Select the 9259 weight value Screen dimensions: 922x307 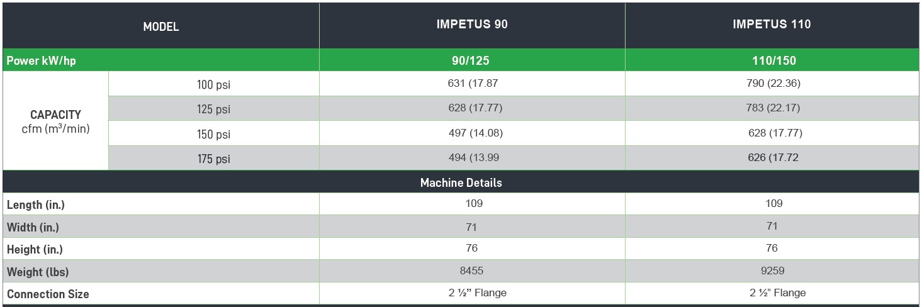772,271
